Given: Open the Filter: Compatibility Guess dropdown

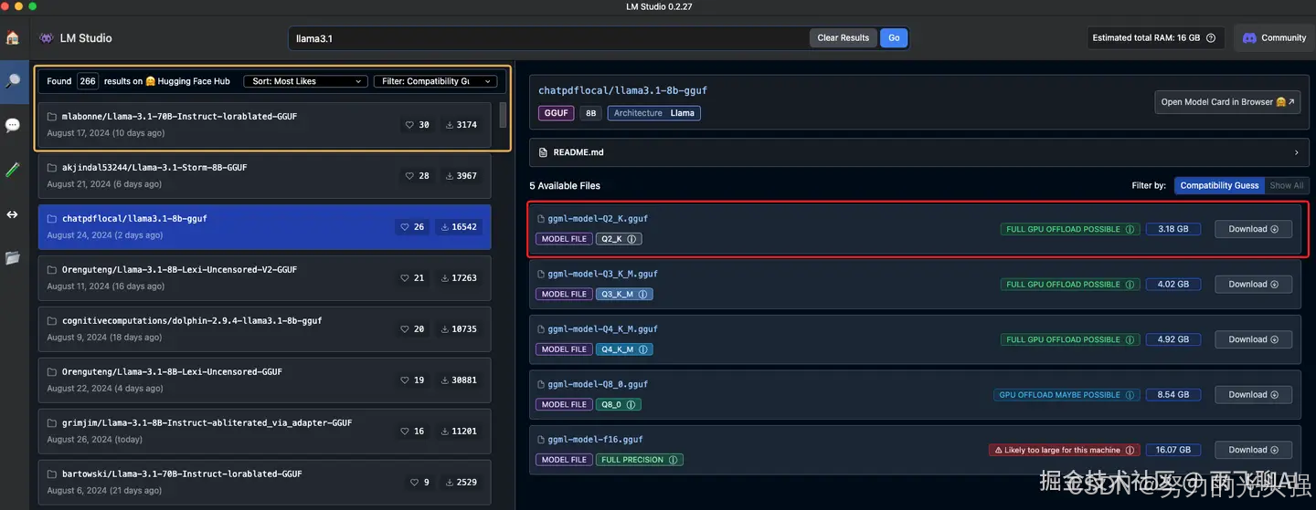Looking at the screenshot, I should point(435,81).
